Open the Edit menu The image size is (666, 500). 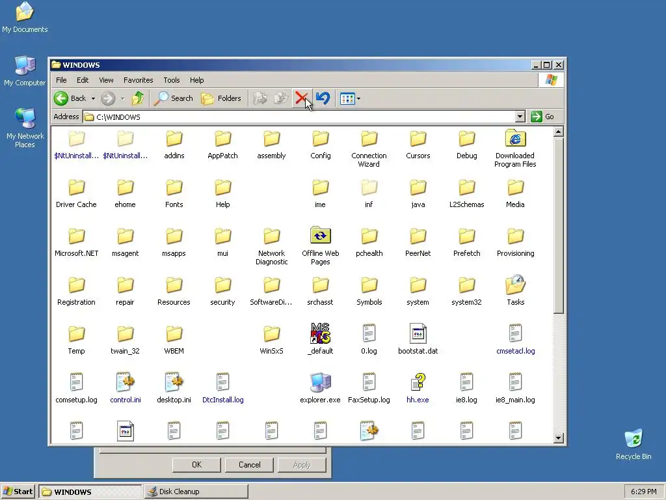click(83, 80)
